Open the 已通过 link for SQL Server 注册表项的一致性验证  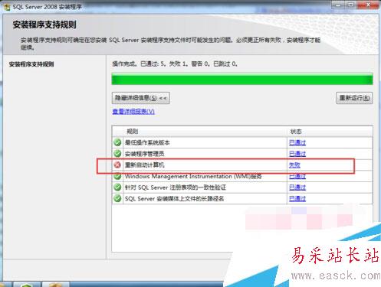pyautogui.click(x=297, y=188)
